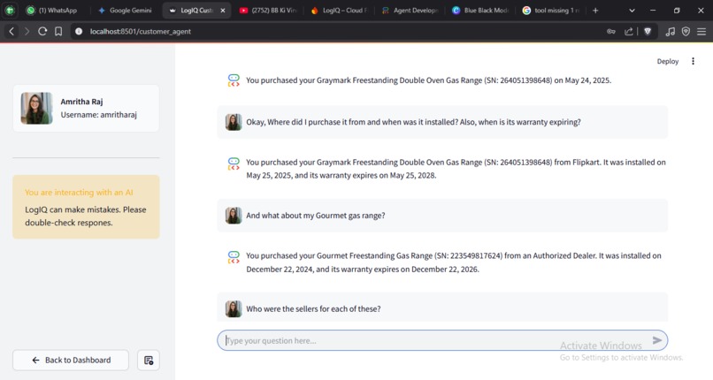713x380 pixels.
Task: Open the Brave Shields icon
Action: [648, 31]
